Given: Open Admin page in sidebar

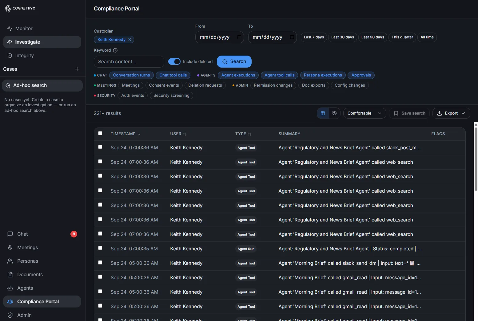Looking at the screenshot, I should (42, 315).
